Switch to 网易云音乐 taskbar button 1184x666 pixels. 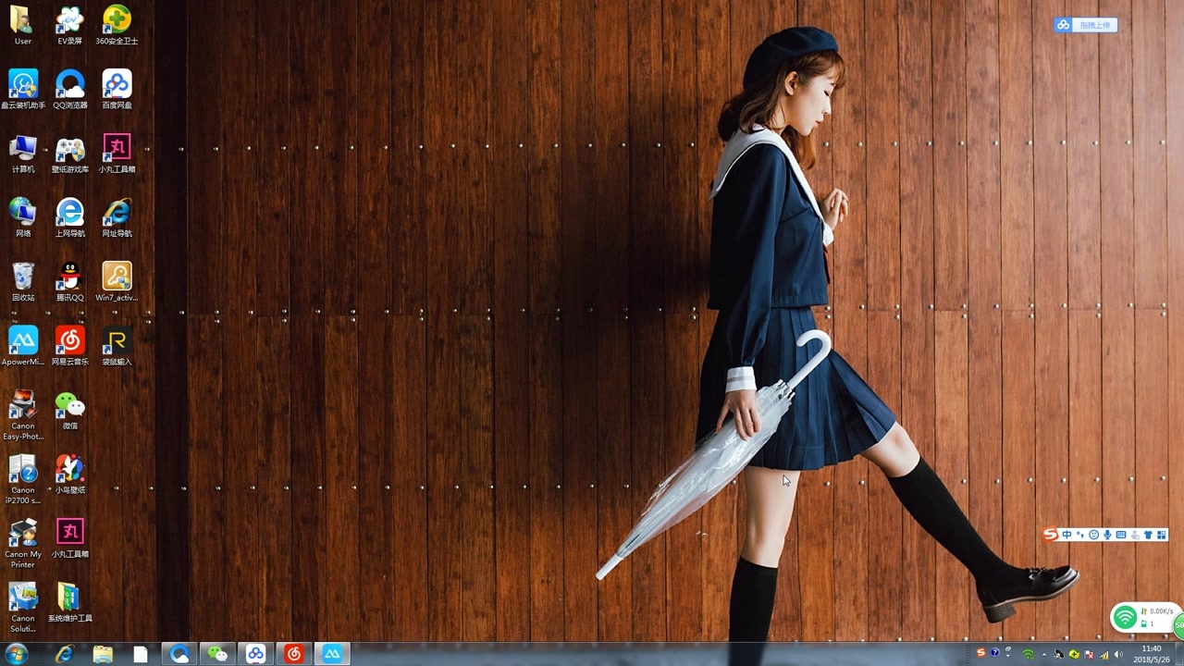[293, 654]
